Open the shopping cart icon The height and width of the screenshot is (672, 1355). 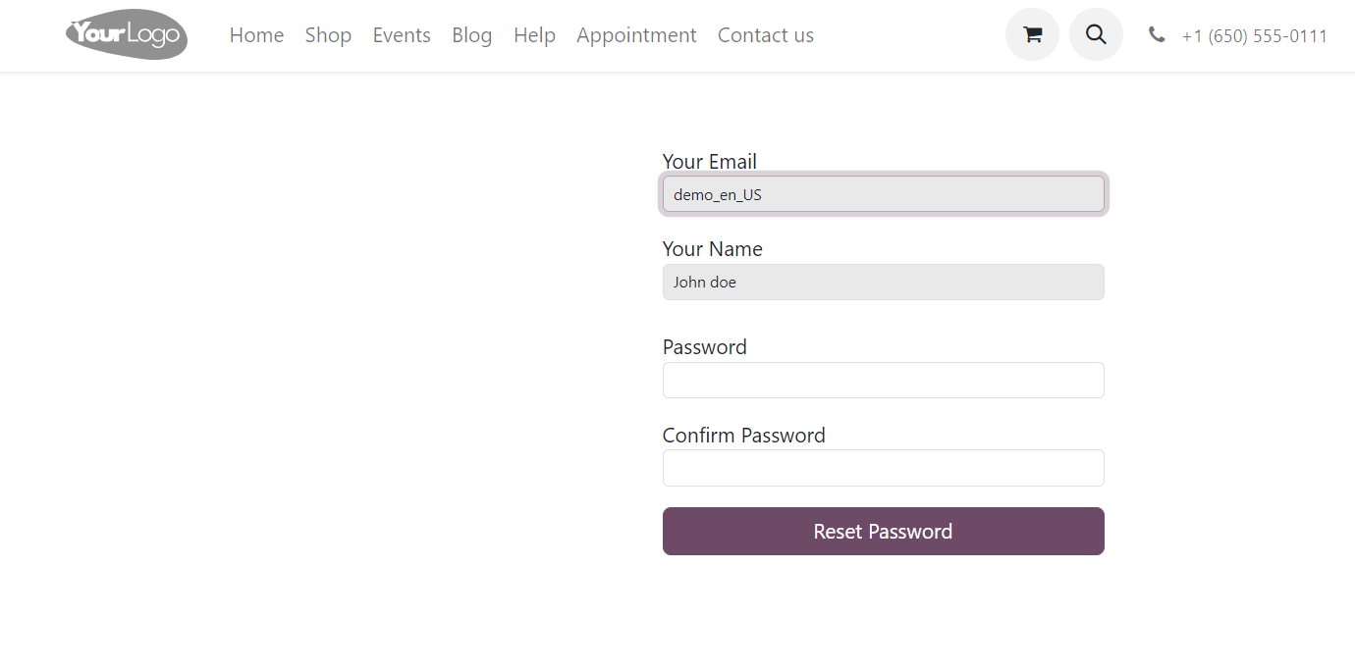click(x=1032, y=35)
